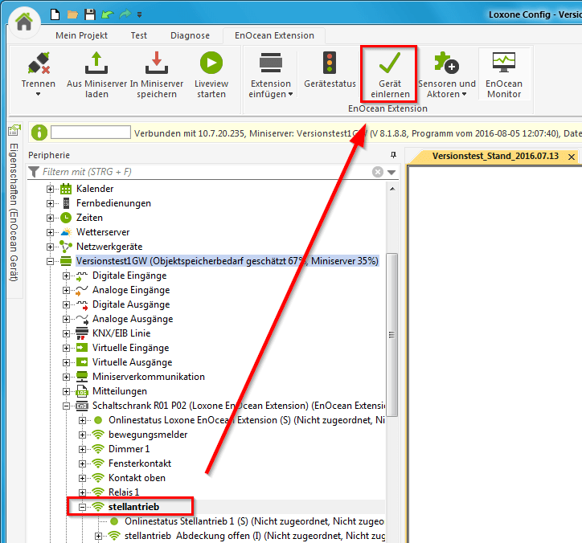
Task: Select the Fensterkontakt device in tree
Action: tap(139, 463)
